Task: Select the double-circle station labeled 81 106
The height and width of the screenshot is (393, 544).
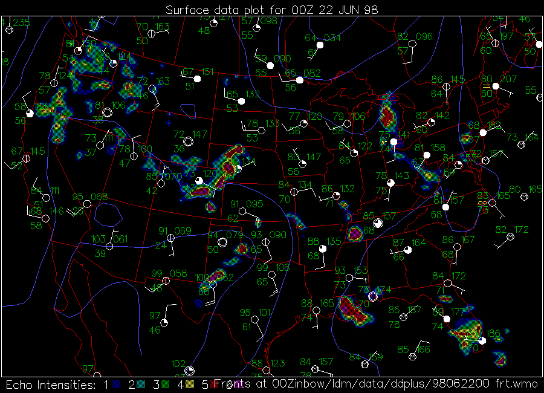Action: [108, 112]
